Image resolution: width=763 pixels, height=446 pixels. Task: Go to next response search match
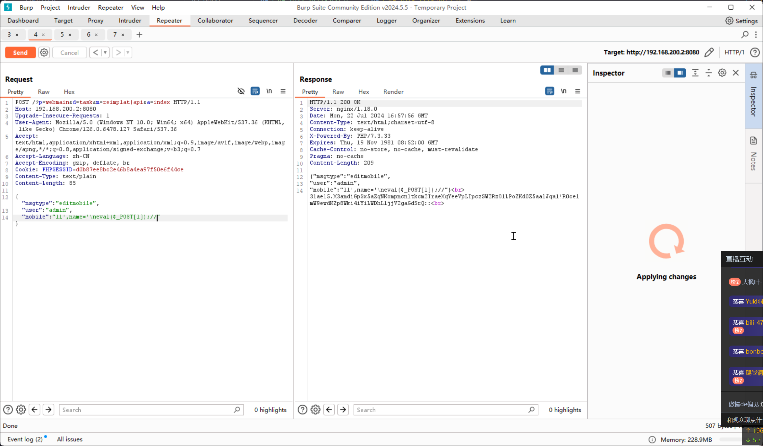click(x=343, y=410)
